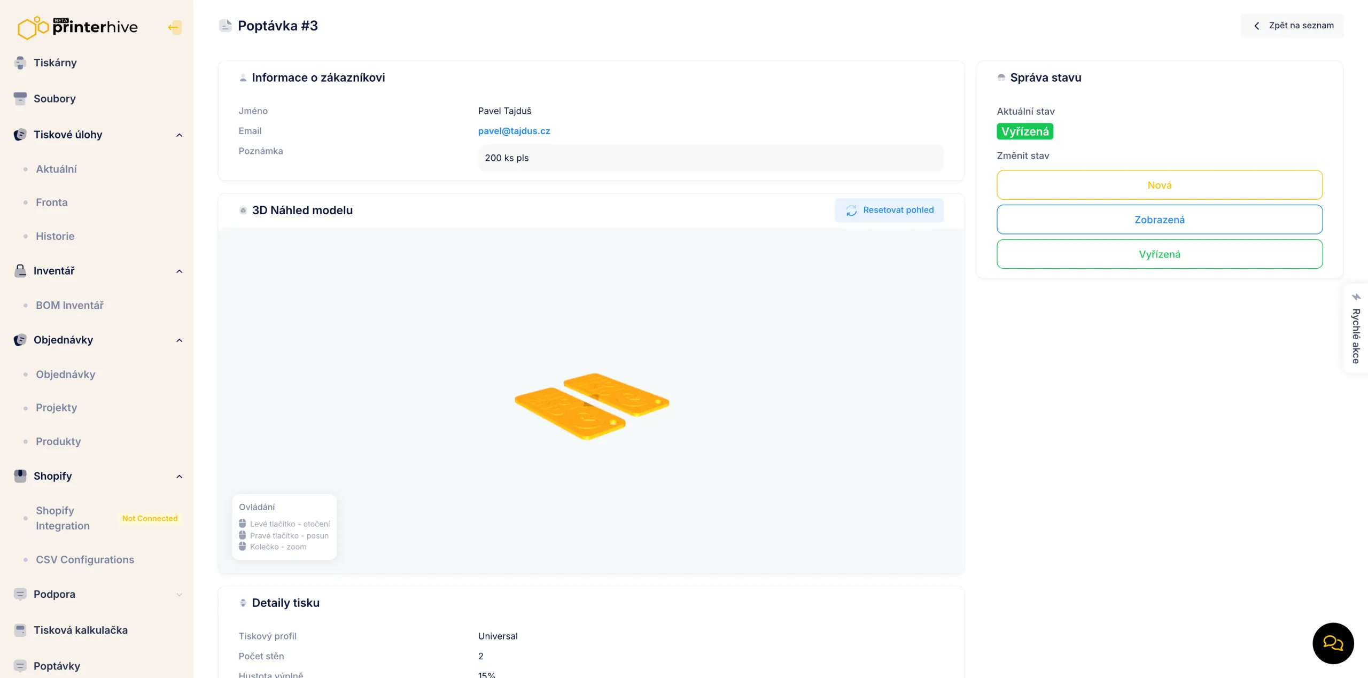The width and height of the screenshot is (1368, 678).
Task: Select the Tisková kalkulačka icon
Action: [20, 630]
